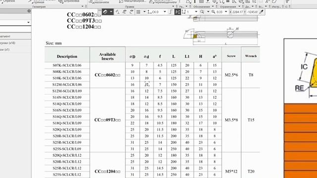317x178 pixels.
Task: Click the zoom scale plus magnifier icon
Action: pos(213,12)
